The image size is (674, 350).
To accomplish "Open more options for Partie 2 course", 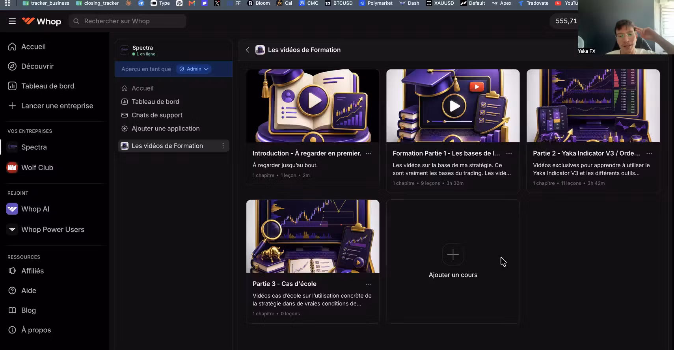I will [649, 154].
